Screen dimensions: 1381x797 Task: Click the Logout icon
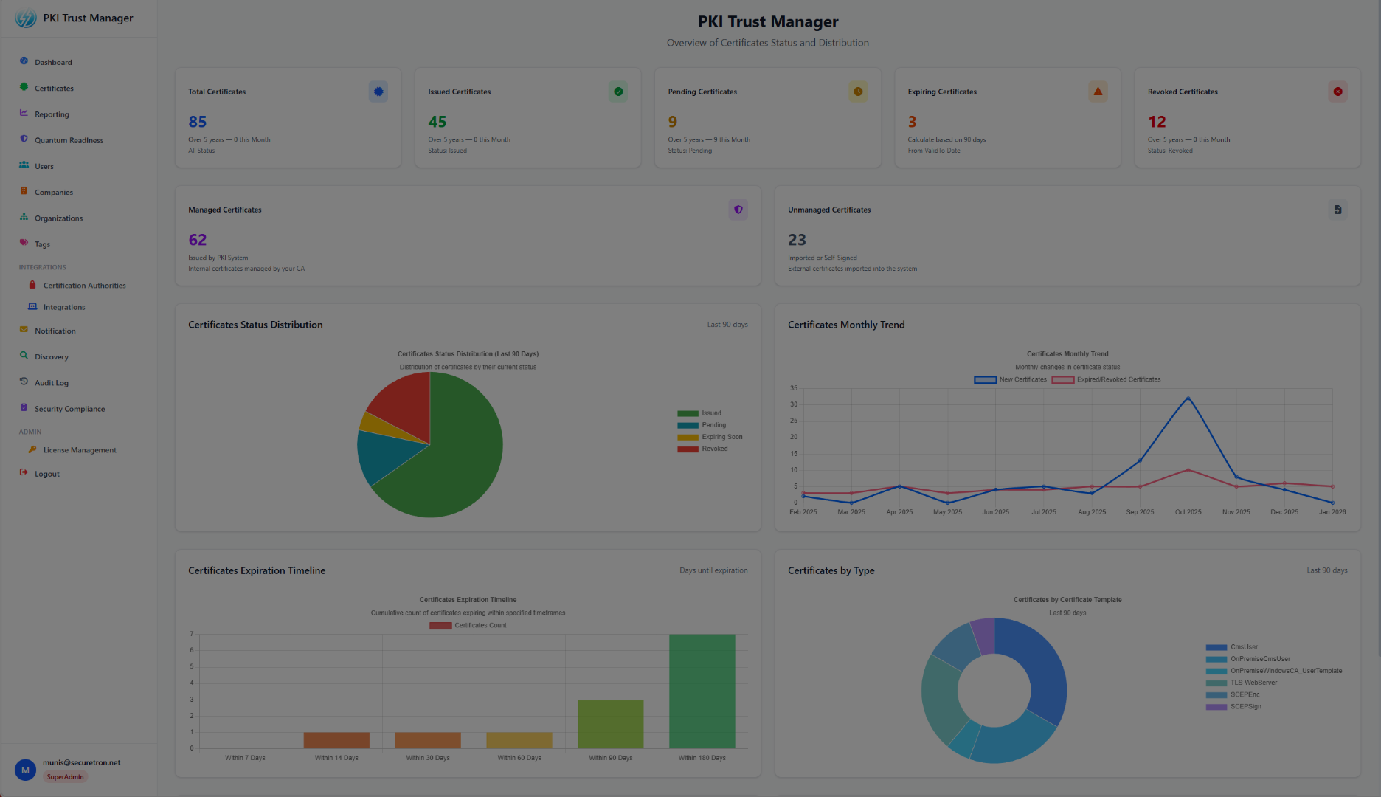click(x=24, y=472)
